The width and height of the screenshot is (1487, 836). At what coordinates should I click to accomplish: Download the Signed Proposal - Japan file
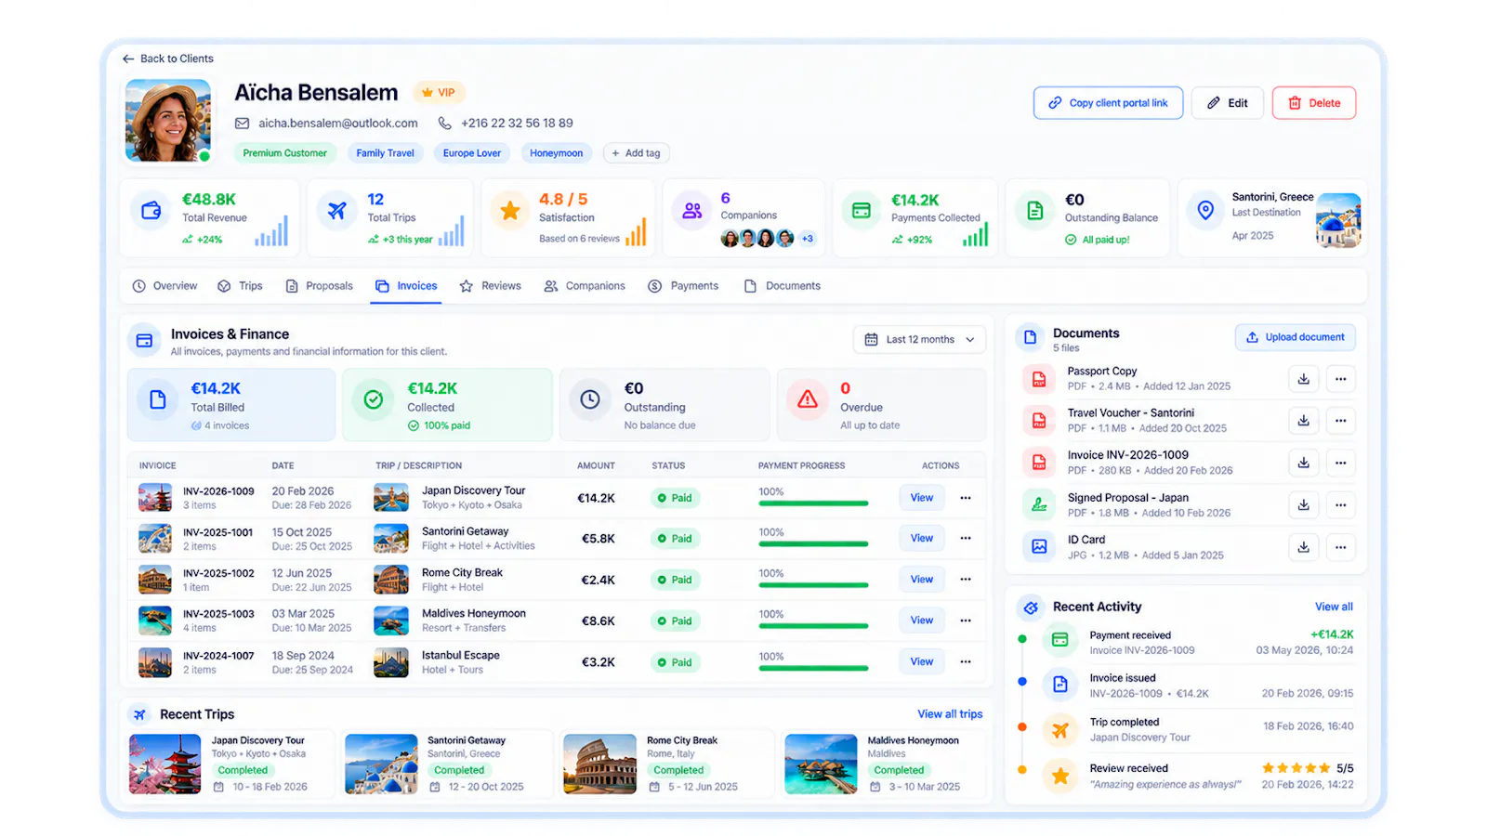tap(1303, 505)
